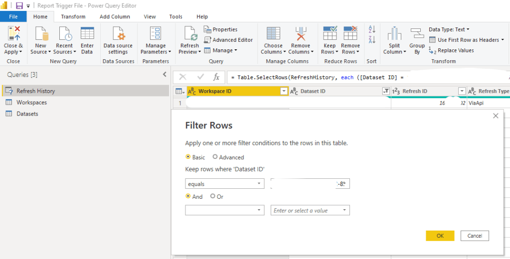This screenshot has height=259, width=510.
Task: Click the Close & Apply icon
Action: [x=13, y=33]
